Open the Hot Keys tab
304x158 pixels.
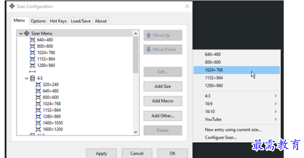pyautogui.click(x=58, y=21)
